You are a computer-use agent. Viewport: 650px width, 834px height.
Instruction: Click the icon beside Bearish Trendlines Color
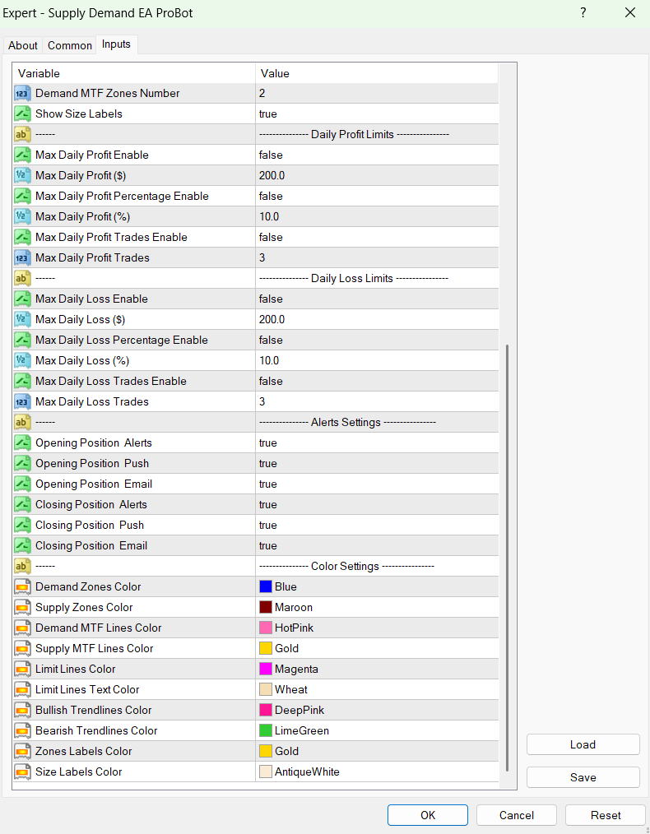[x=23, y=730]
